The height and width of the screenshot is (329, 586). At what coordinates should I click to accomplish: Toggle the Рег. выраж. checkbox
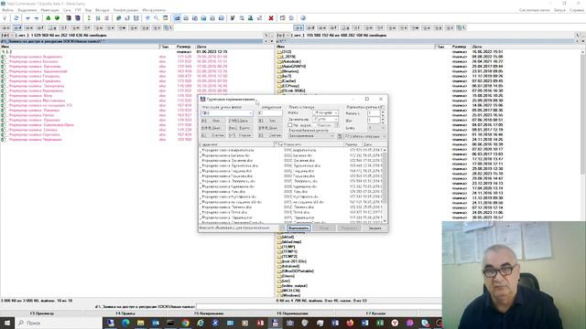(290, 125)
